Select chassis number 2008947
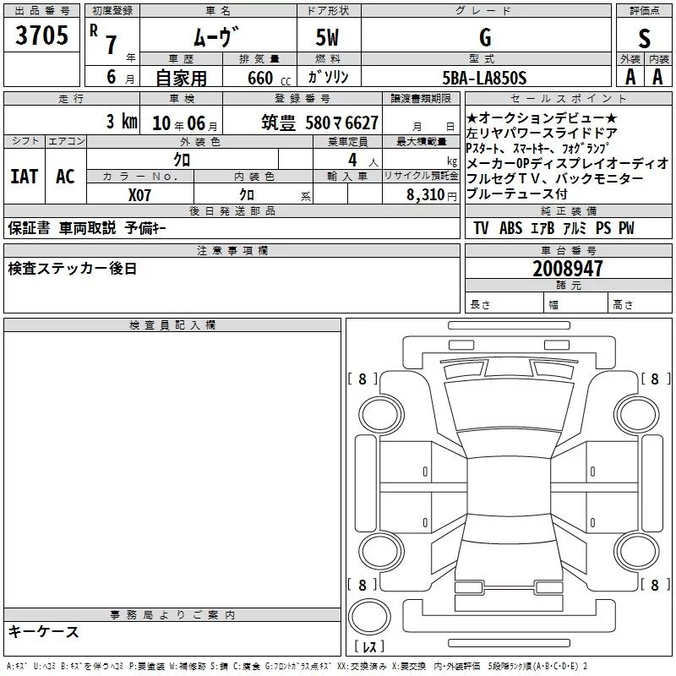This screenshot has width=676, height=676. 567,269
